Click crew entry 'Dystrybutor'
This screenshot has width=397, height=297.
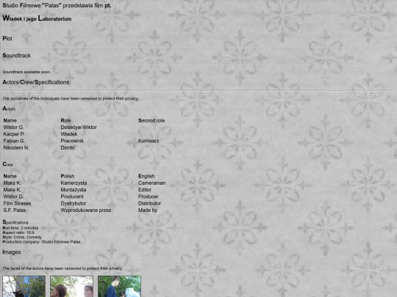tap(74, 203)
